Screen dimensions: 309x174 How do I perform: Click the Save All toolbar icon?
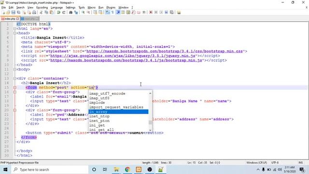click(x=19, y=13)
